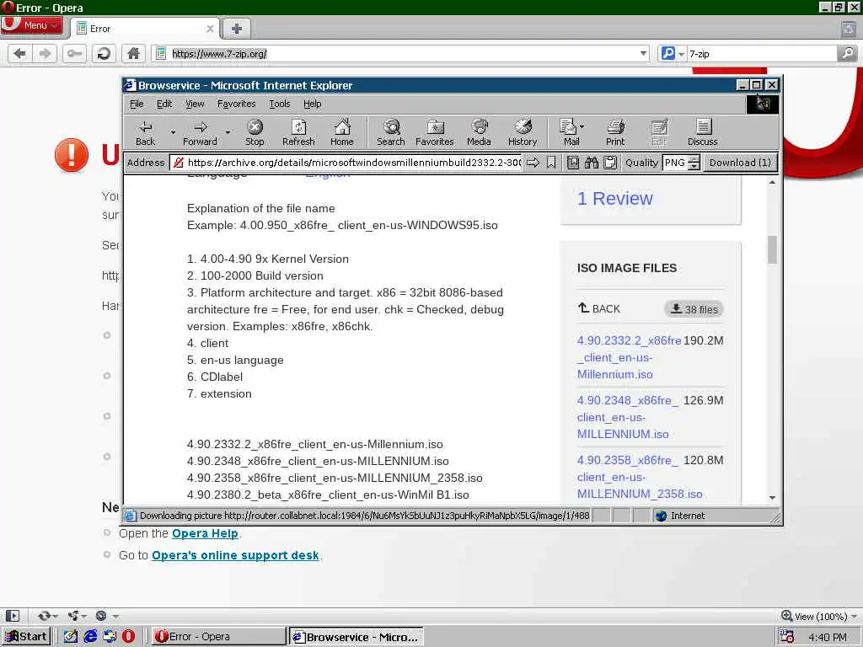
Task: Stop page loading in Internet Explorer
Action: (255, 133)
